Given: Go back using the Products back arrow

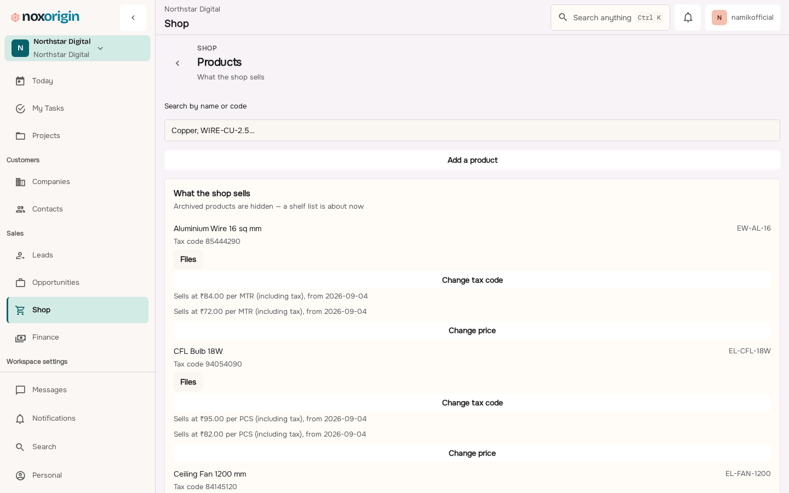Looking at the screenshot, I should (x=178, y=64).
